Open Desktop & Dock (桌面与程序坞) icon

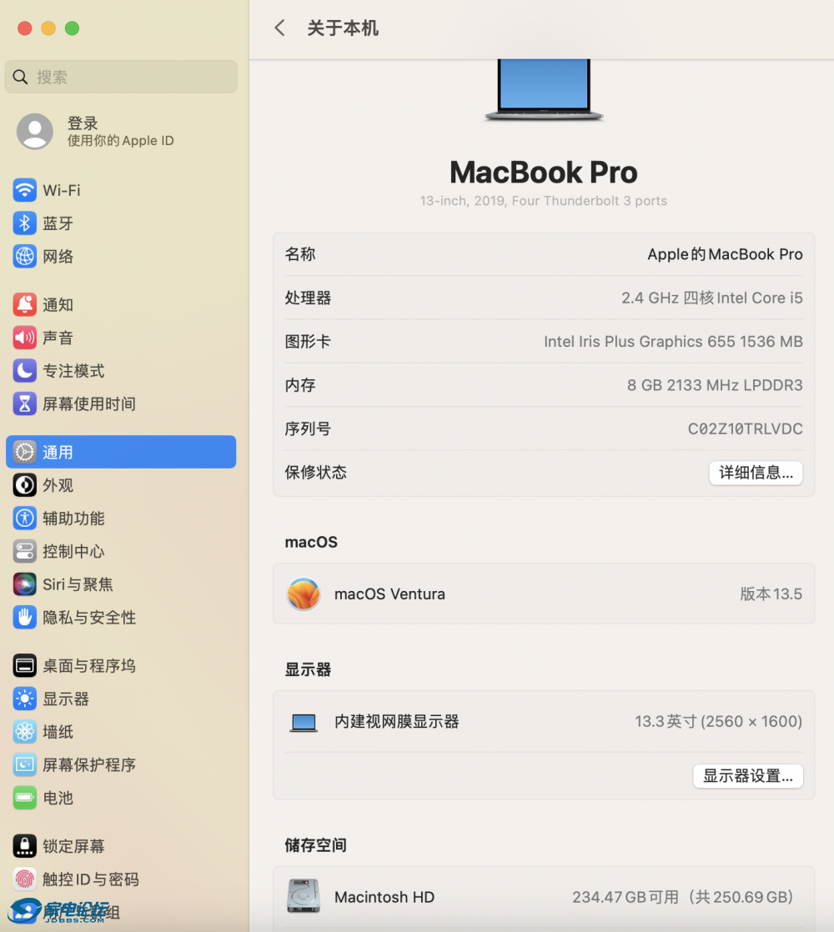24,666
